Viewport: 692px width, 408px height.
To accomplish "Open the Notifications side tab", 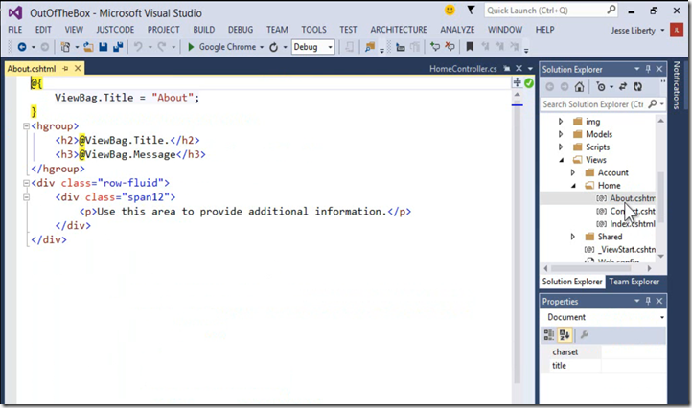I will coord(676,85).
